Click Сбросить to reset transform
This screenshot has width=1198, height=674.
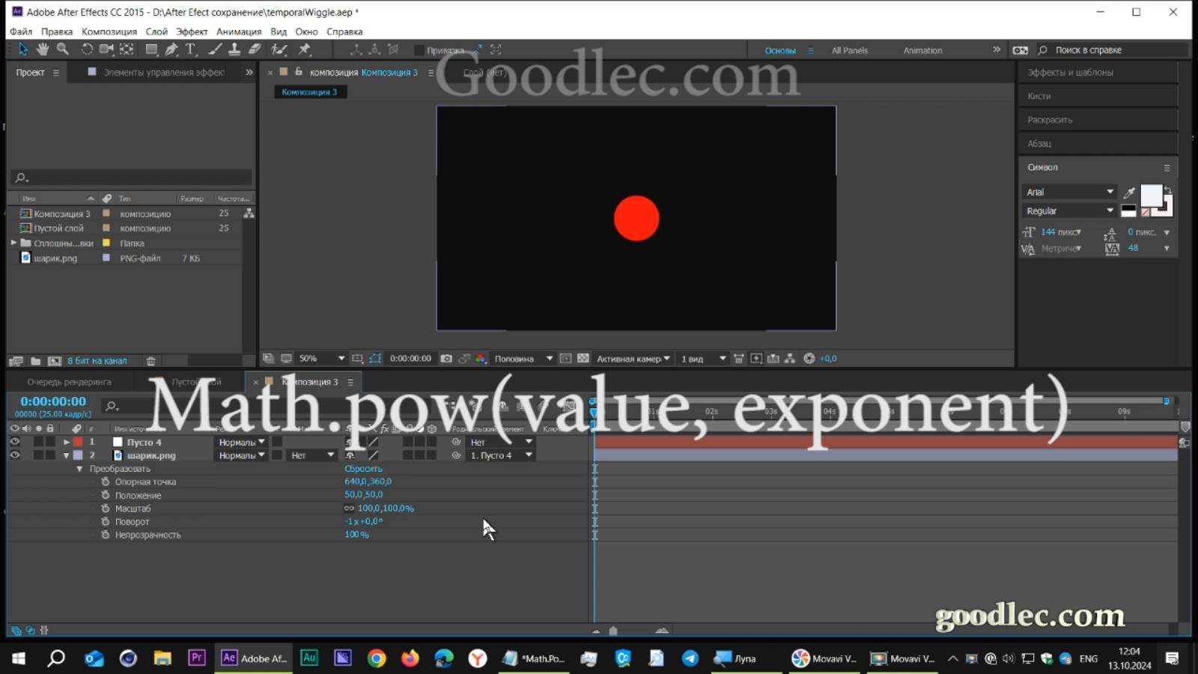pyautogui.click(x=363, y=469)
